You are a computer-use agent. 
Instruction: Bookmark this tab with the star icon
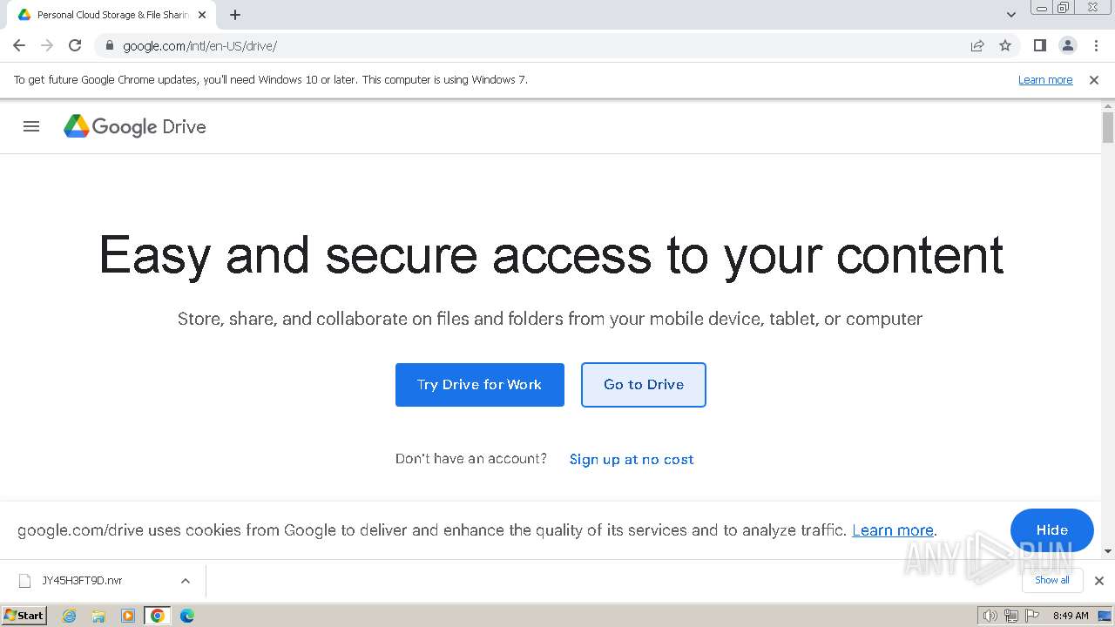pyautogui.click(x=1005, y=45)
